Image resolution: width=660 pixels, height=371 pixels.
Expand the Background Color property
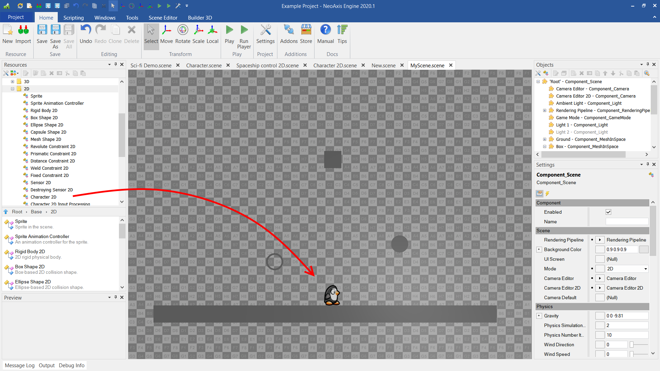539,249
